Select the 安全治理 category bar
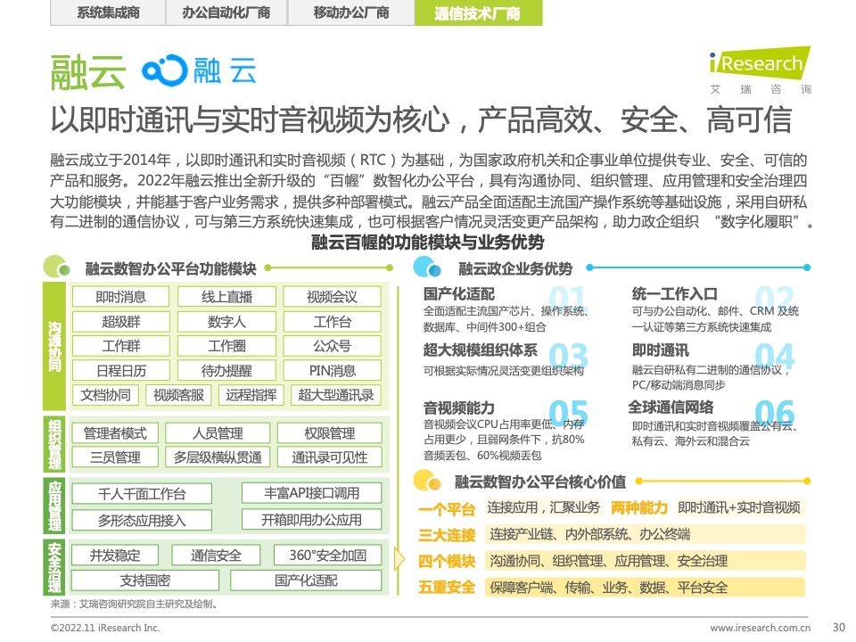Image resolution: width=856 pixels, height=642 pixels. [x=54, y=567]
